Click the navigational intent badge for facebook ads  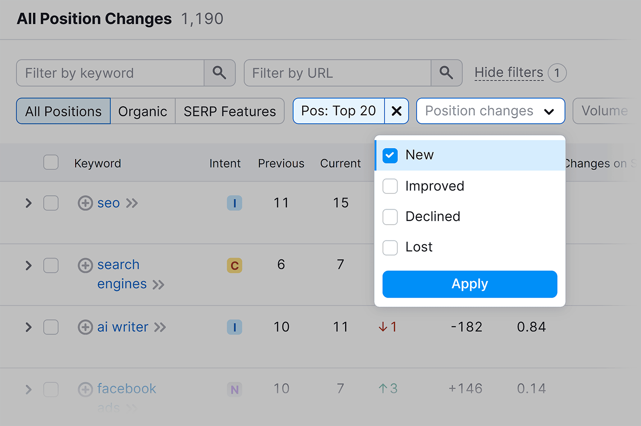235,389
